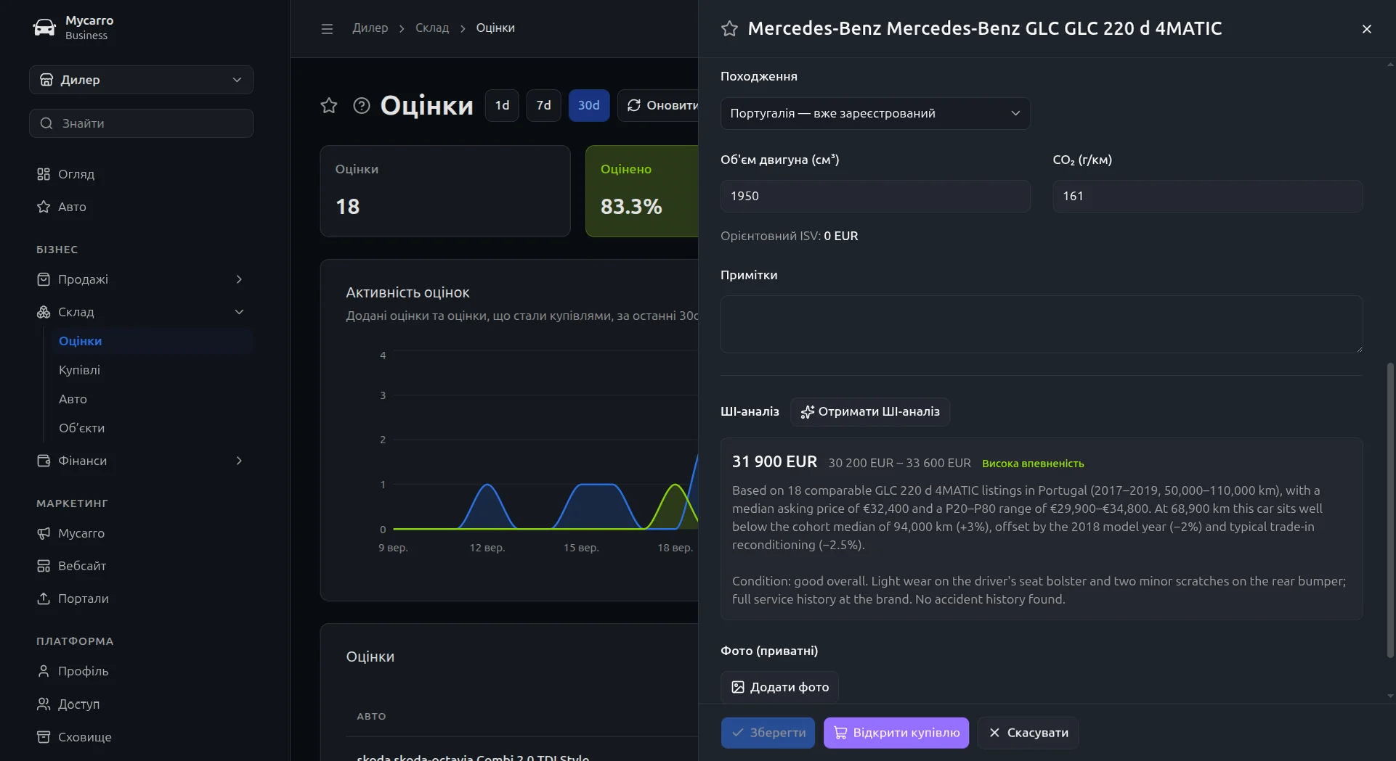Open Mycarro under Маркетинг
Viewport: 1396px width, 761px height.
[141, 533]
